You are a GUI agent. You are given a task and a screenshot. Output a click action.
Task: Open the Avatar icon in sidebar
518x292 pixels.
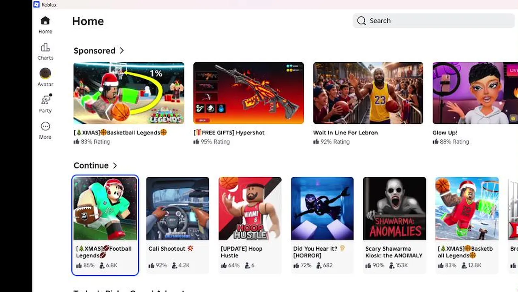pyautogui.click(x=45, y=73)
